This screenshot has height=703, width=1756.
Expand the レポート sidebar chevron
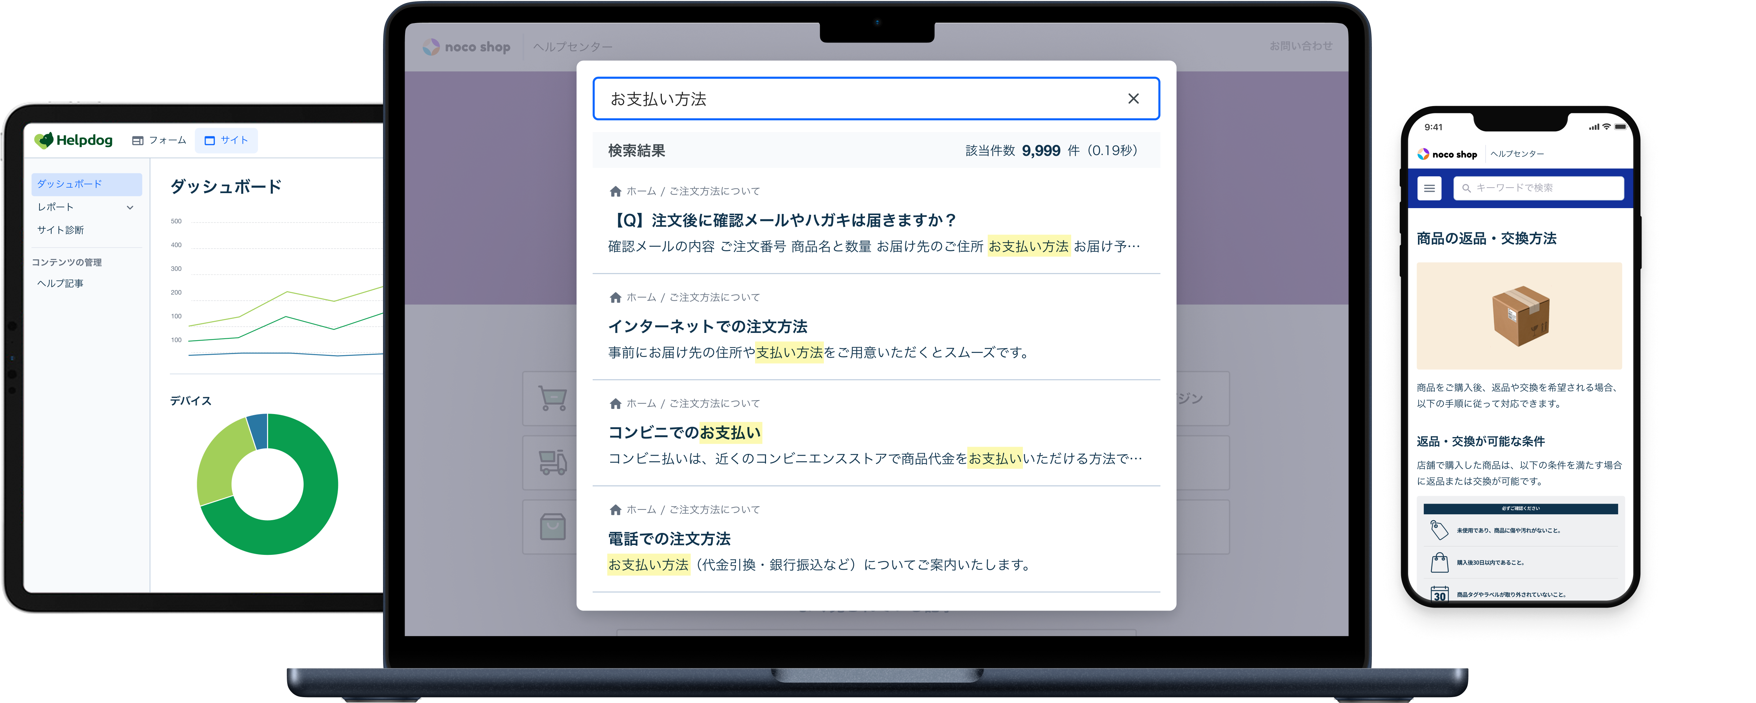click(x=130, y=207)
